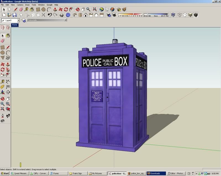Click the Share Model icon

[x=124, y=10]
